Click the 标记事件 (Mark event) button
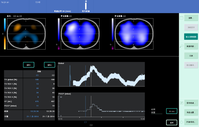This screenshot has height=127, width=199. (191, 65)
